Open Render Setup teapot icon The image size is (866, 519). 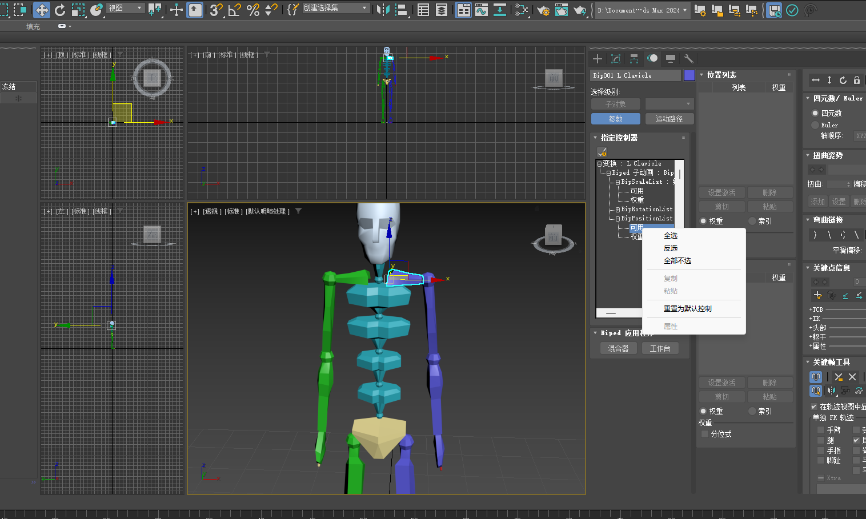(x=543, y=10)
